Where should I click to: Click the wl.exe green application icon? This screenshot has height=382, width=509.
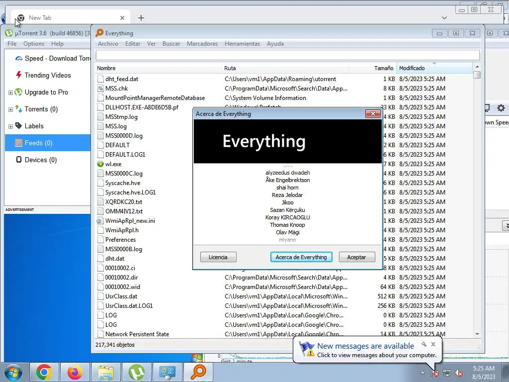[100, 164]
